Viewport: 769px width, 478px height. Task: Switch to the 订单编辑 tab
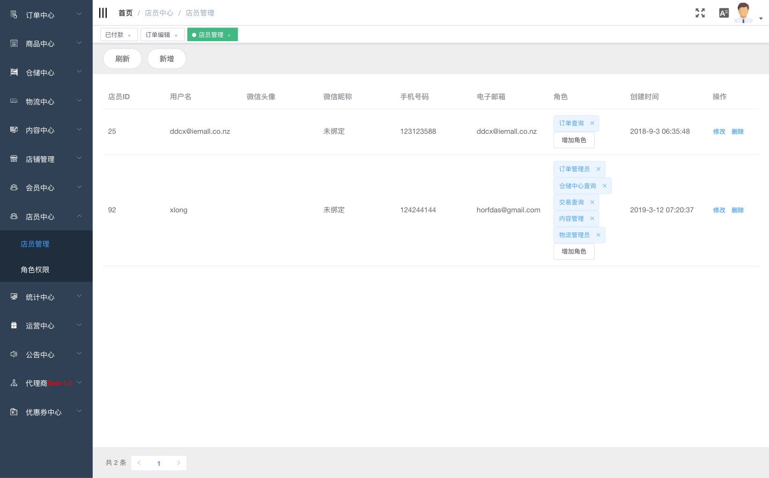point(158,35)
